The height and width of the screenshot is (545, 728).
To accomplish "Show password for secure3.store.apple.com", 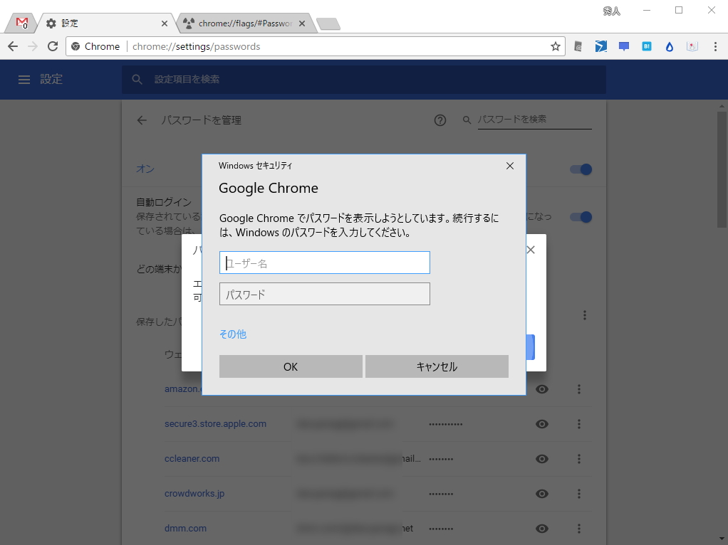I will pyautogui.click(x=542, y=424).
